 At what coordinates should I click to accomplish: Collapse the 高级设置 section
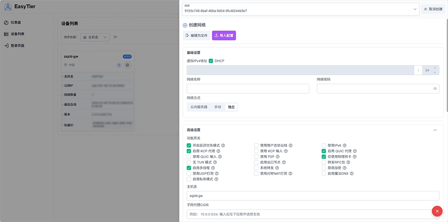coord(435,130)
